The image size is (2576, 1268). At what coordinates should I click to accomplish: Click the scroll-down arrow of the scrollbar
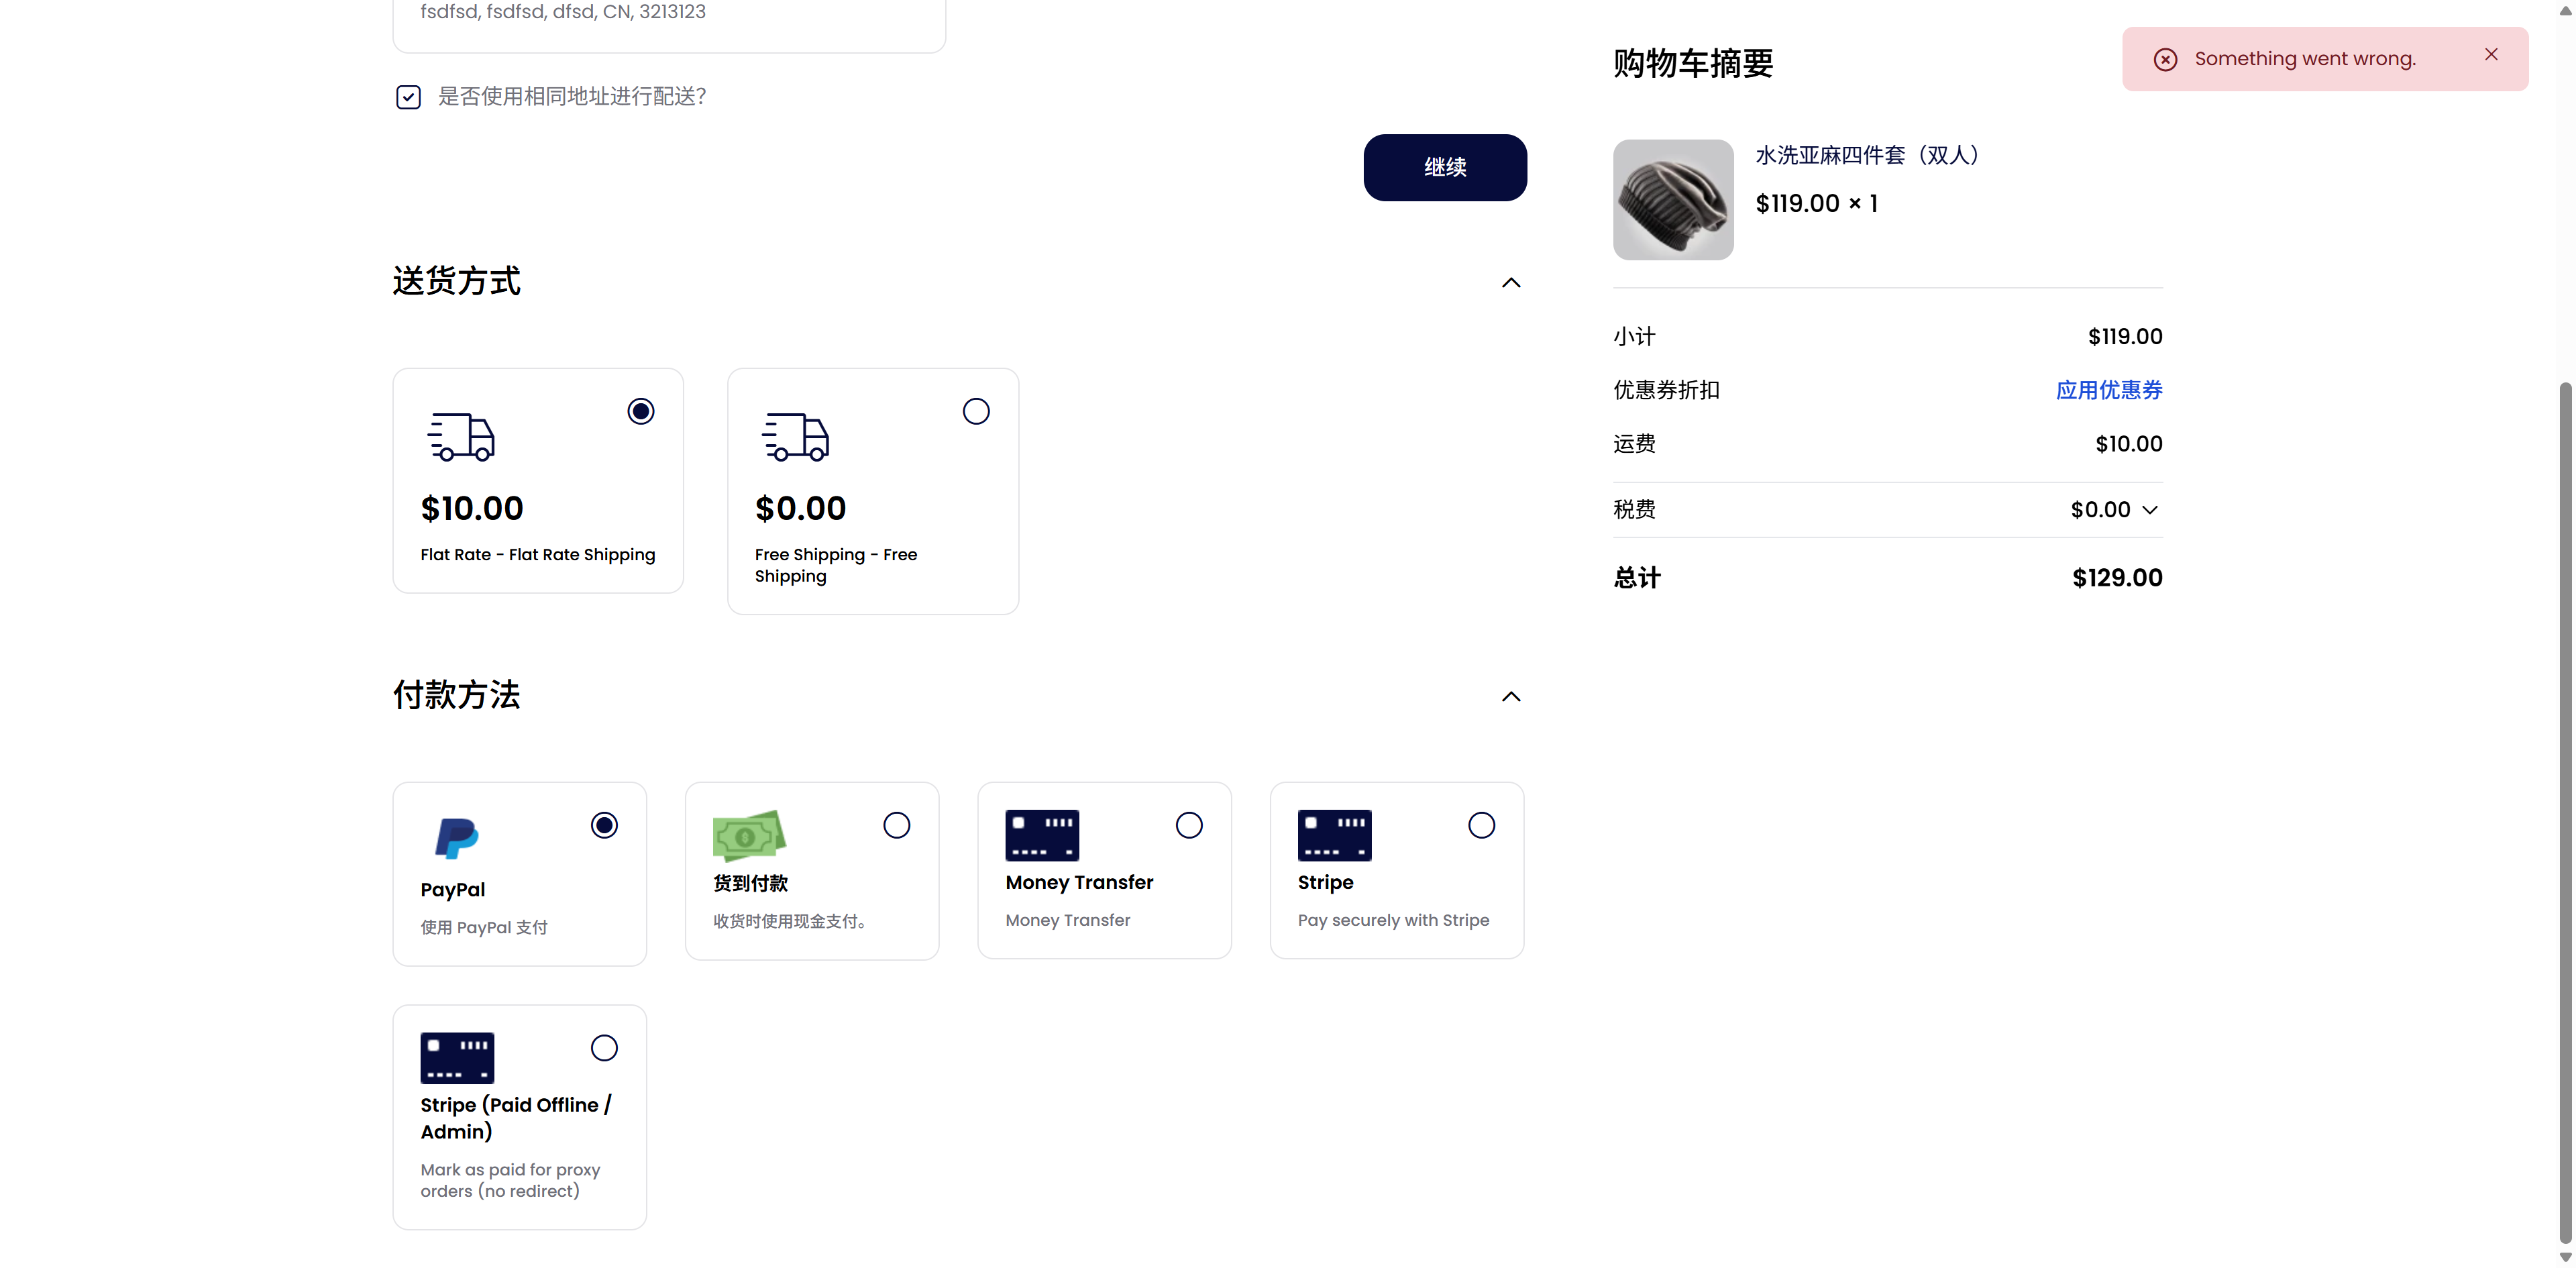tap(2565, 1258)
